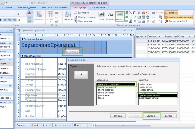Click the cell with phone 975-98-69
The width and height of the screenshot is (195, 129).
154,41
